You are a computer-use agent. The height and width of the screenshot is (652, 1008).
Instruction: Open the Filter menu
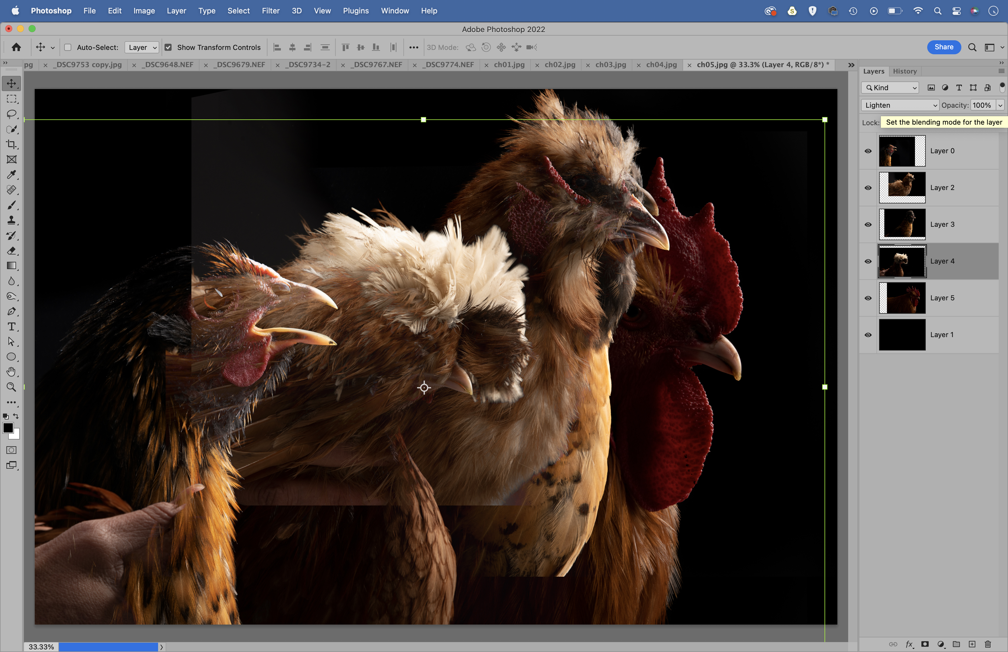270,11
